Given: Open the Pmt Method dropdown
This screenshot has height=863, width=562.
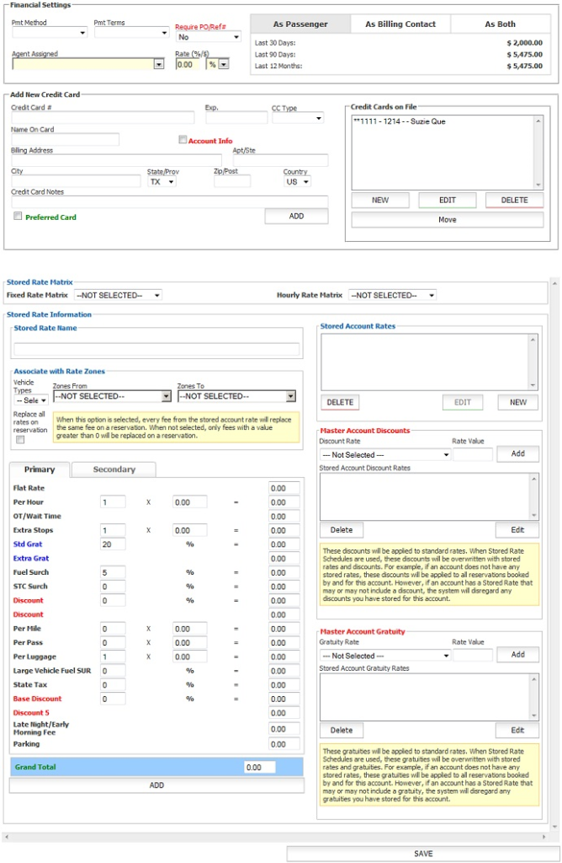Looking at the screenshot, I should tap(49, 34).
